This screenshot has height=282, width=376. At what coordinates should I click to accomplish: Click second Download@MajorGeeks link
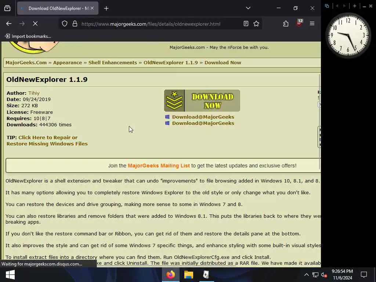coord(203,123)
